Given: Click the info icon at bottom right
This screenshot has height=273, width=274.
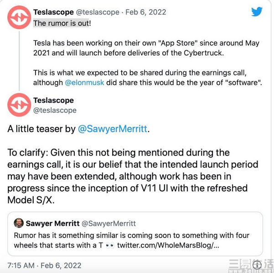Looking at the screenshot, I should coord(257,265).
